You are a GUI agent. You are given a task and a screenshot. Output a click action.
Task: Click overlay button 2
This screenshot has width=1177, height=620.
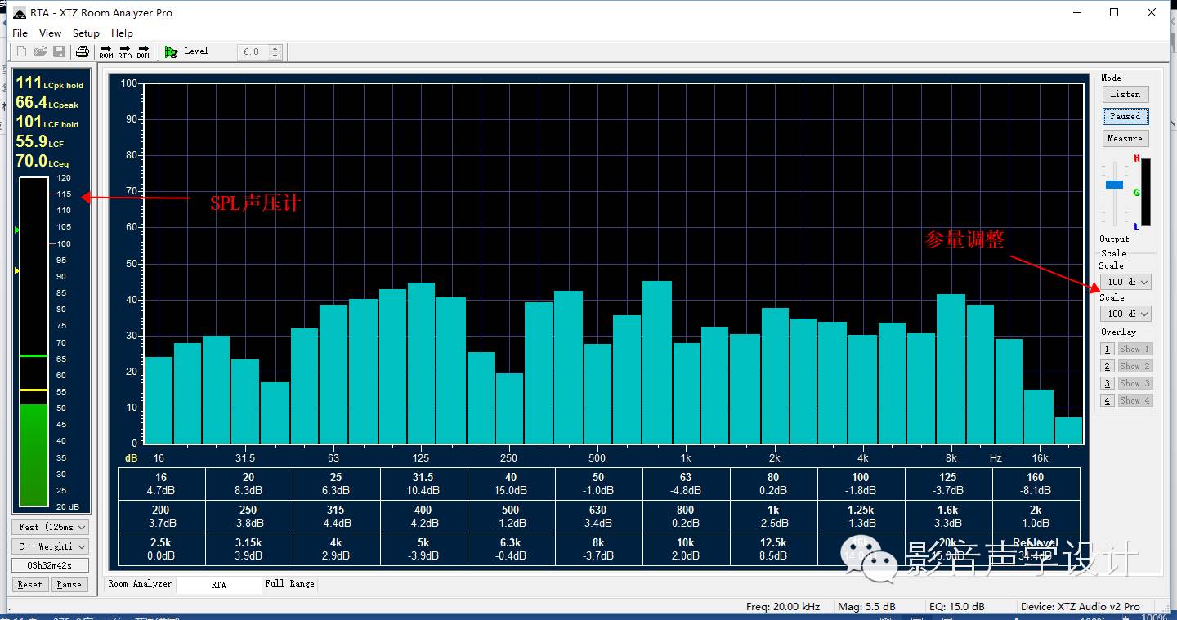pyautogui.click(x=1108, y=366)
